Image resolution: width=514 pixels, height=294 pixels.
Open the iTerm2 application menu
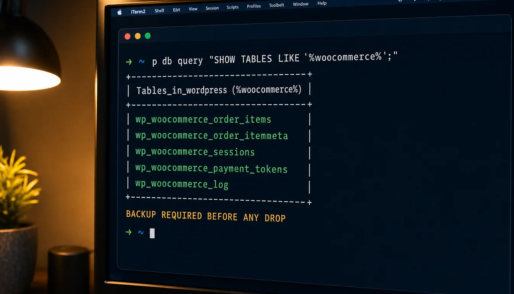(x=138, y=11)
